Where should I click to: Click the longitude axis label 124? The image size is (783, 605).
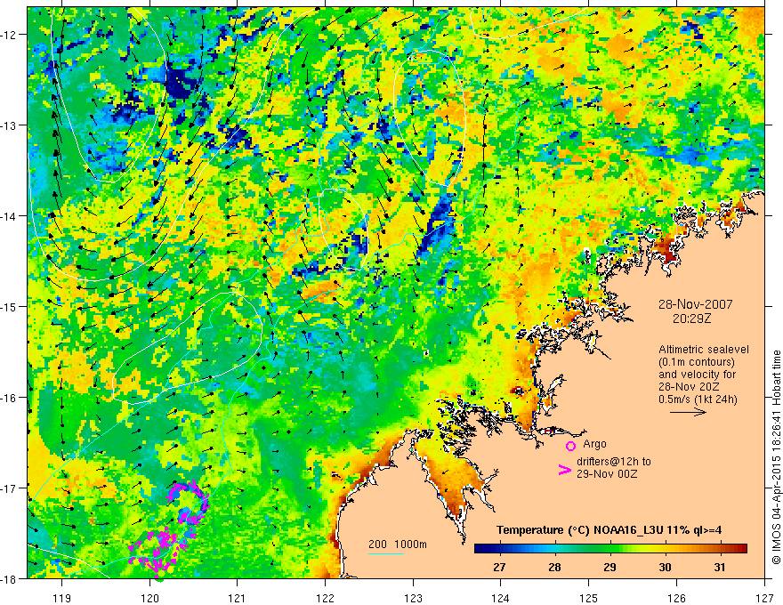[x=501, y=598]
